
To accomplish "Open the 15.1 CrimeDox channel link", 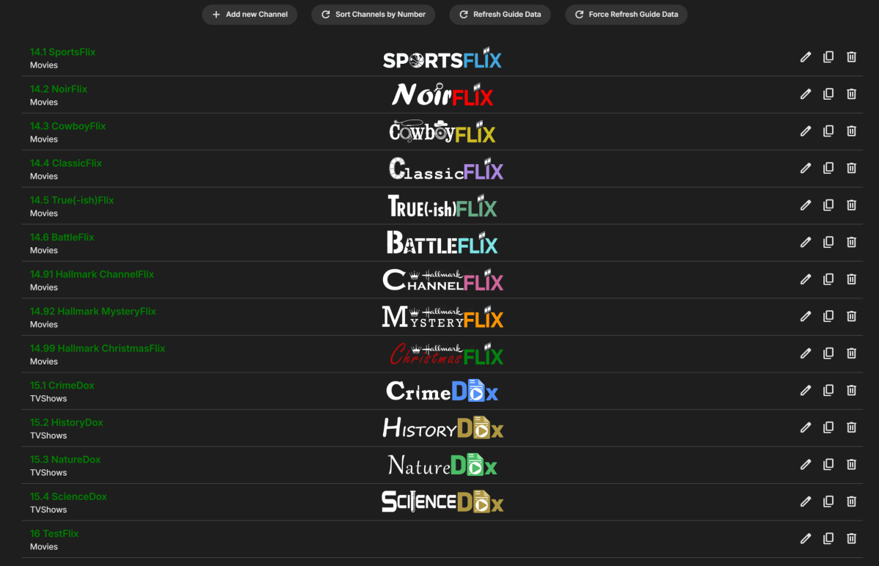I will (62, 385).
